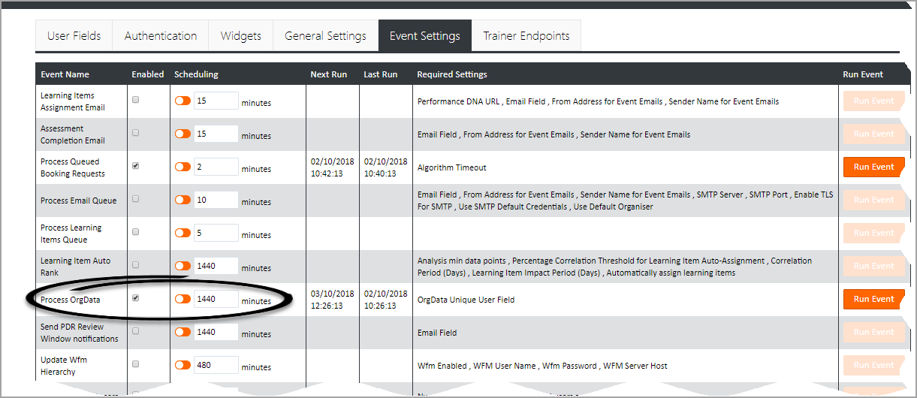
Task: Run the Process Queued Booking Requests event
Action: coord(873,167)
